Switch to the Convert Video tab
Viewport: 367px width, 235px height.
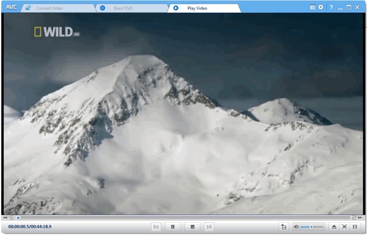pos(58,8)
